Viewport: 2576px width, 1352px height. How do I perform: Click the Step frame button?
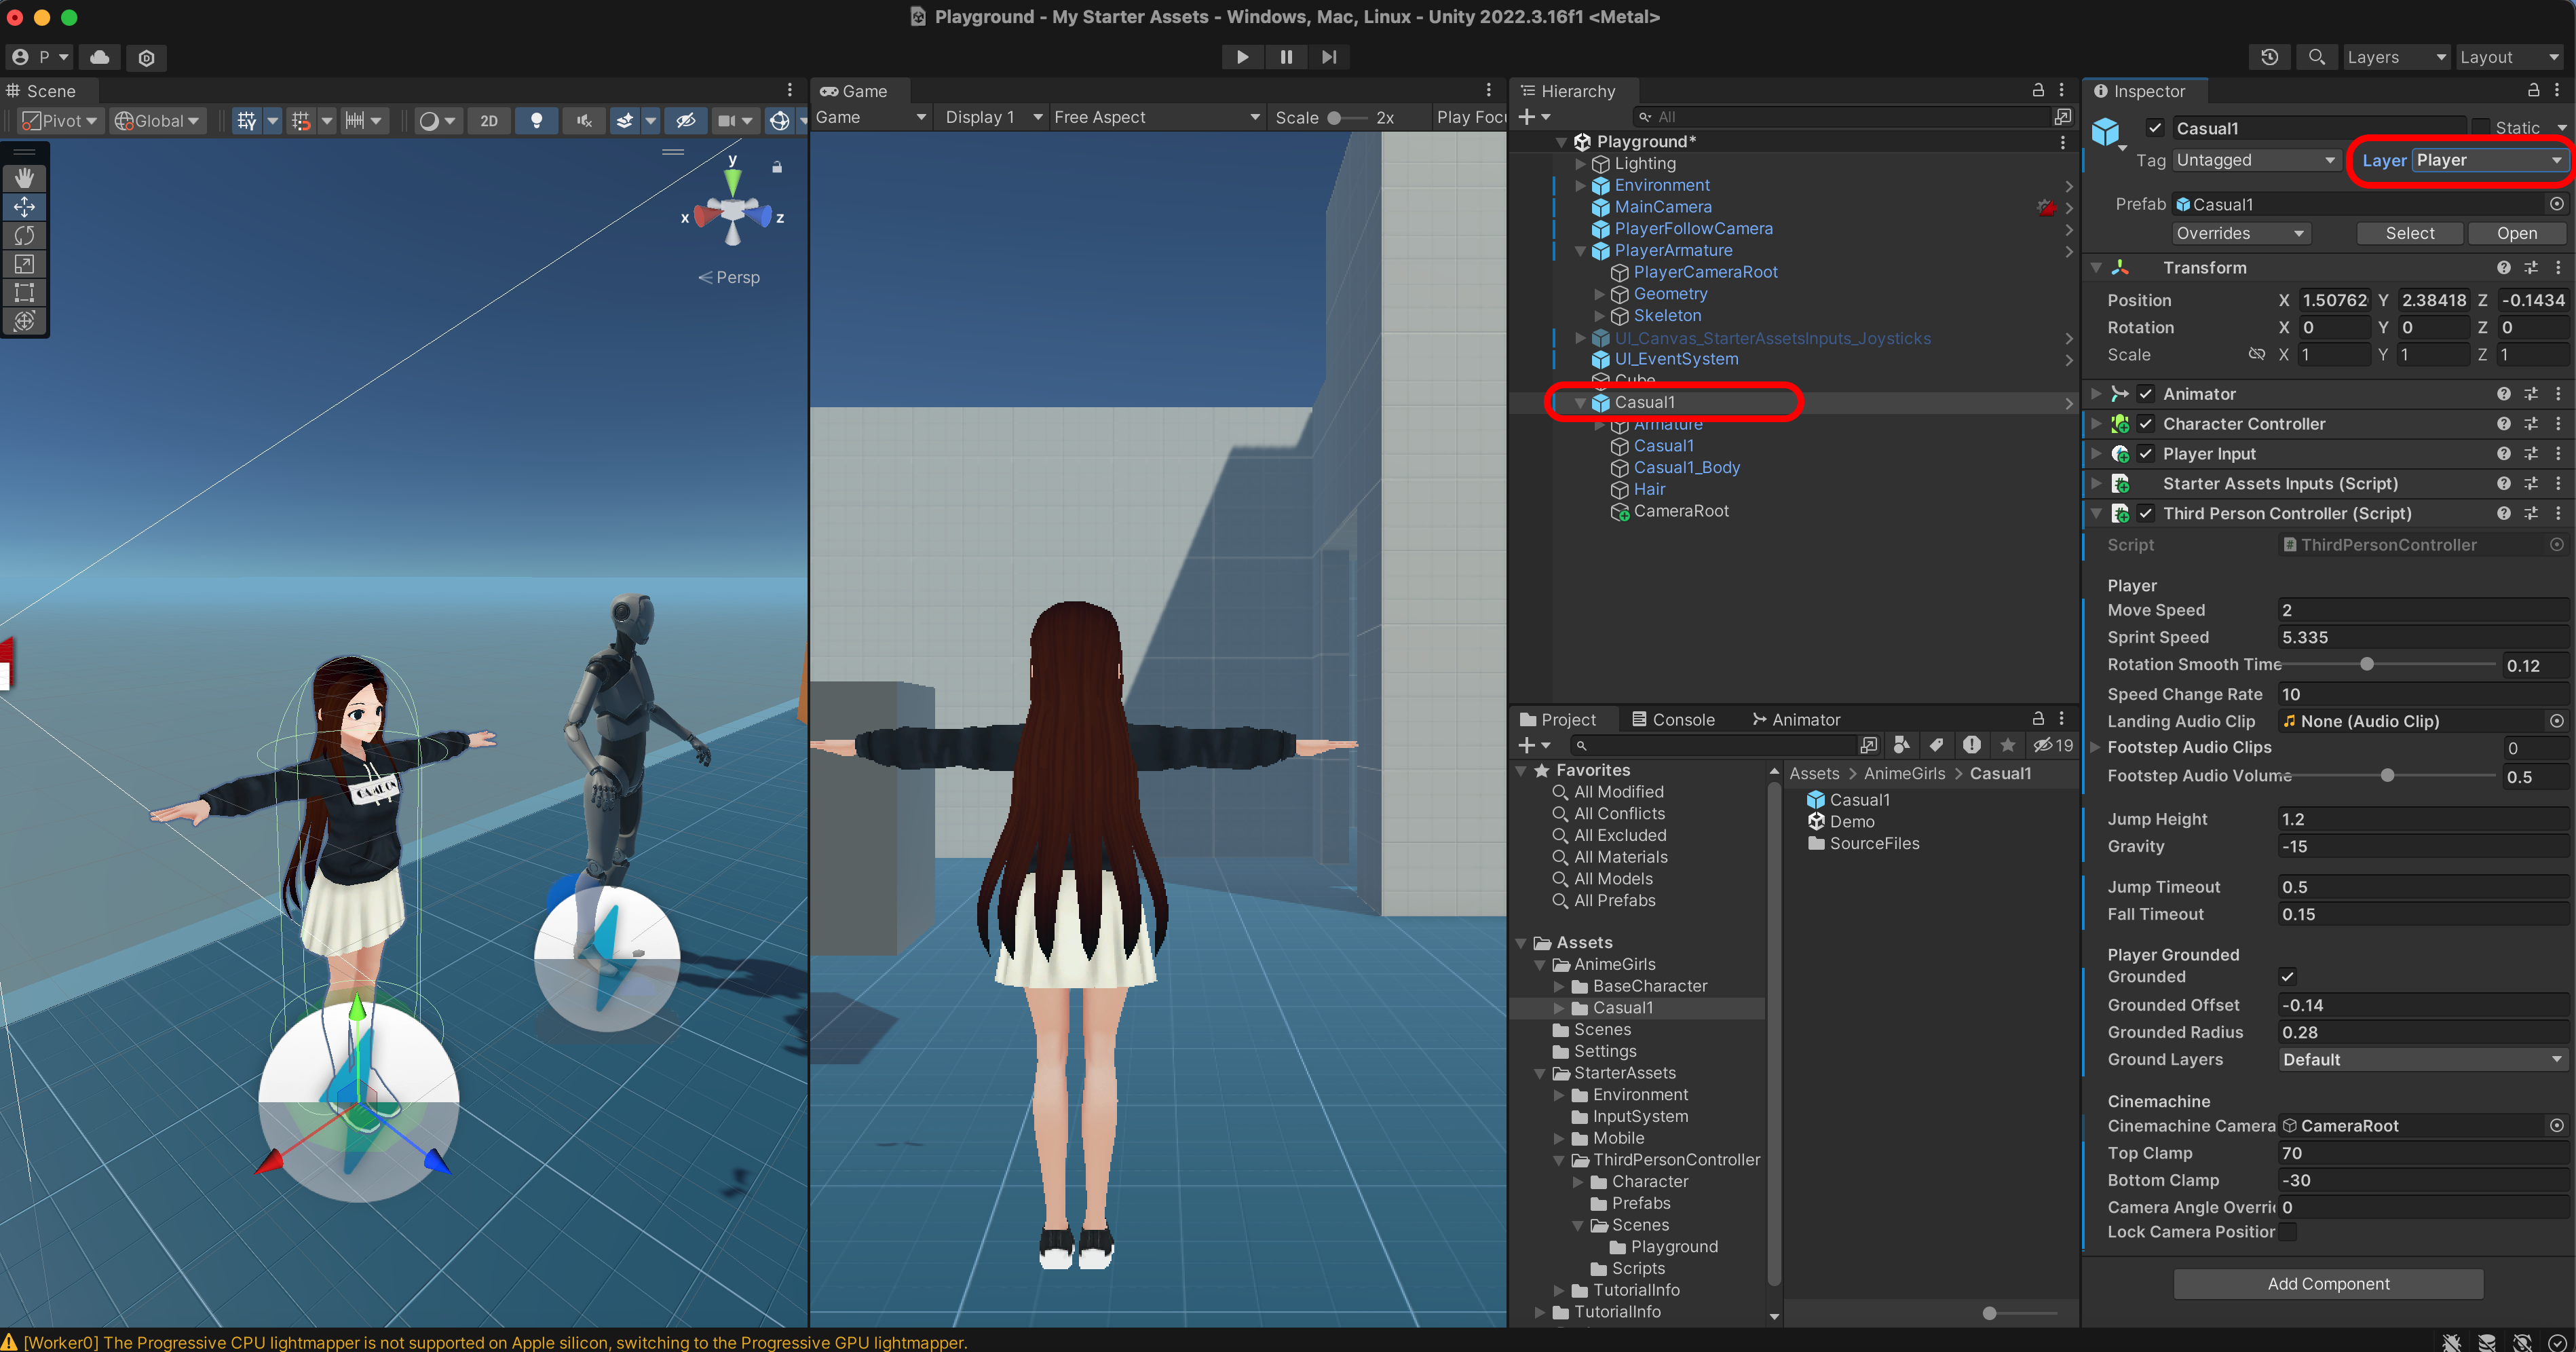pyautogui.click(x=1328, y=57)
